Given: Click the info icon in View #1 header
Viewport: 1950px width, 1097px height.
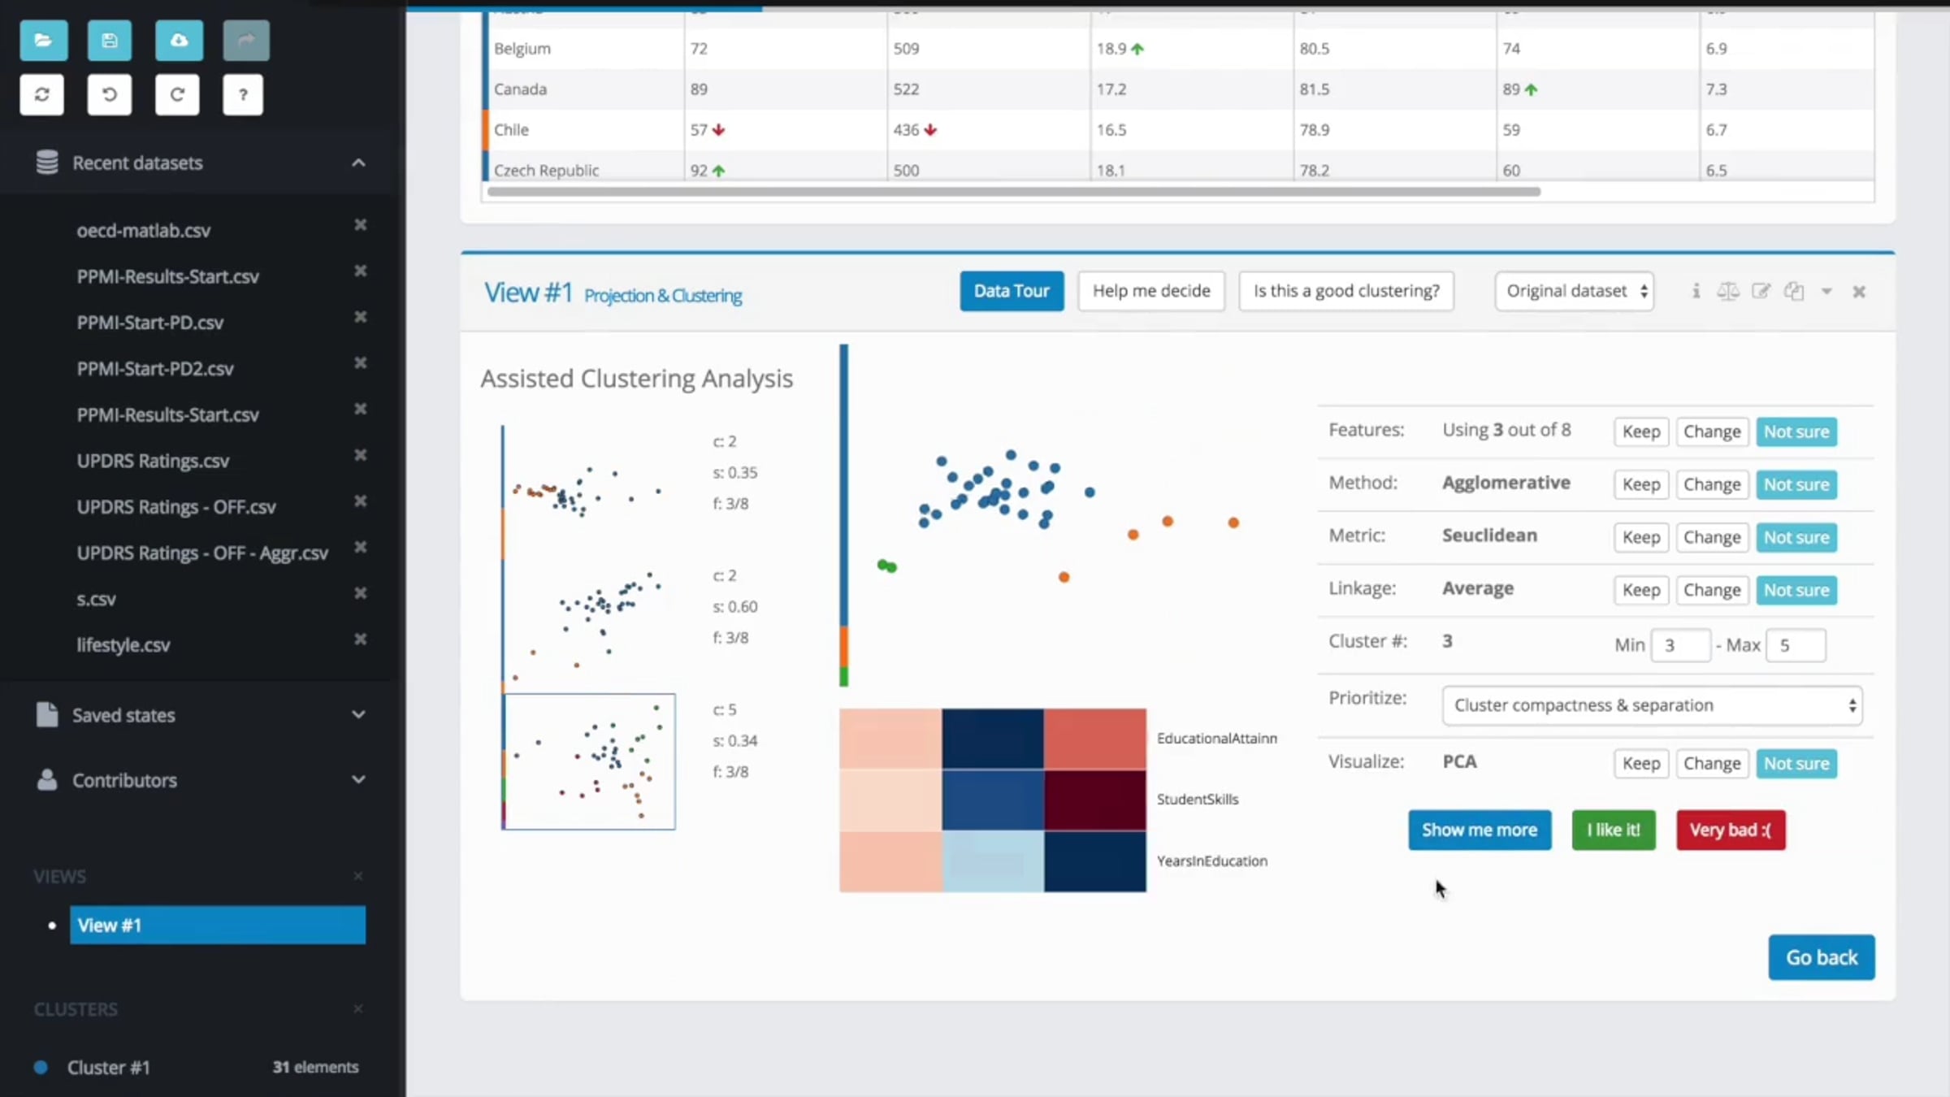Looking at the screenshot, I should 1696,291.
